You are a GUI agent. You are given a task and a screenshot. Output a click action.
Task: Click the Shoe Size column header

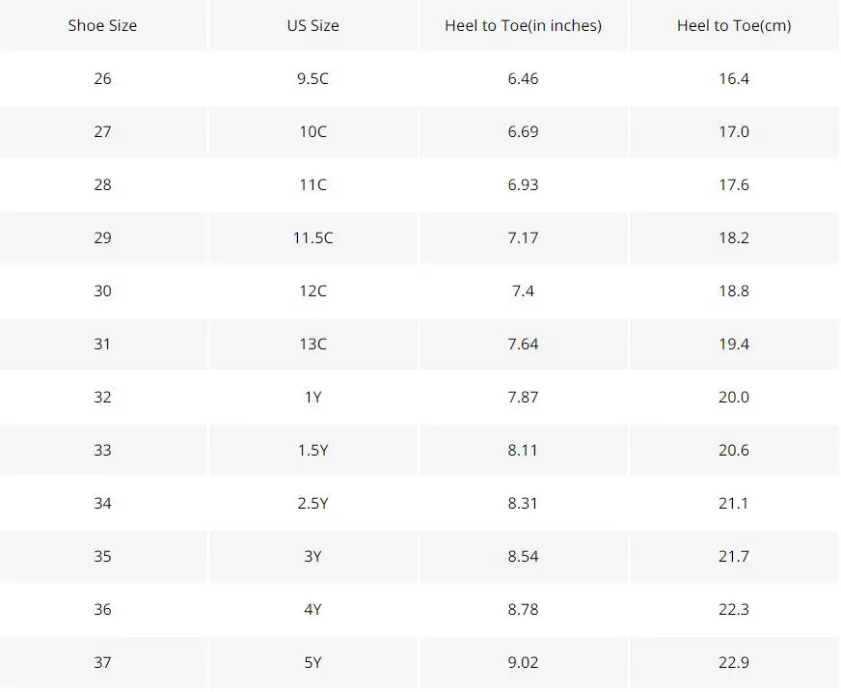pos(102,25)
